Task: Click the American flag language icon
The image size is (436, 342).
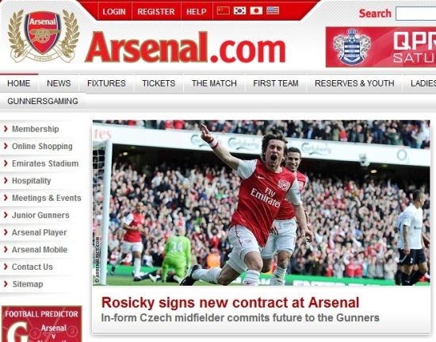Action: point(273,10)
